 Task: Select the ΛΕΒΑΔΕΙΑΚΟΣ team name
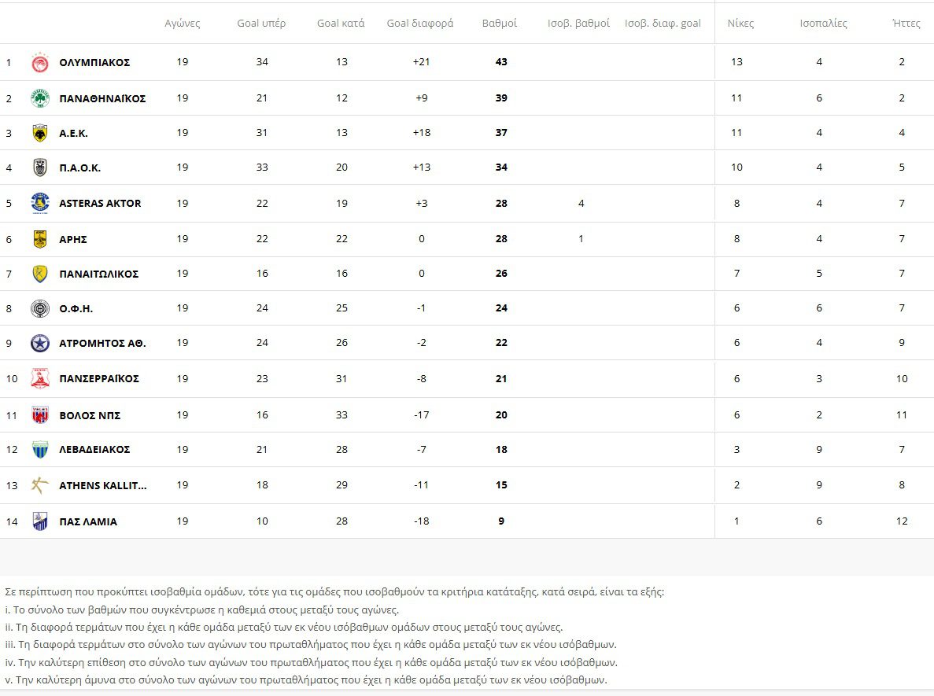(x=94, y=450)
